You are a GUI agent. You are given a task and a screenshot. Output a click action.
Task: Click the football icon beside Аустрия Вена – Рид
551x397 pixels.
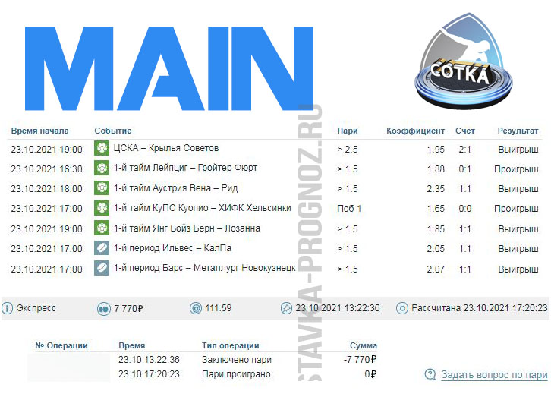point(102,188)
